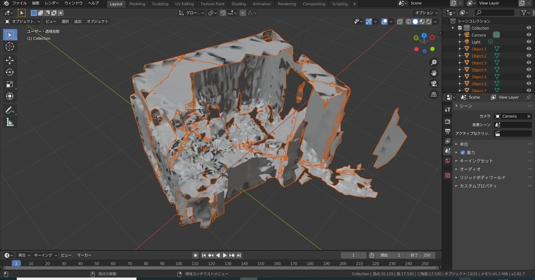
Task: Click the outliner search field
Action: pyautogui.click(x=496, y=13)
